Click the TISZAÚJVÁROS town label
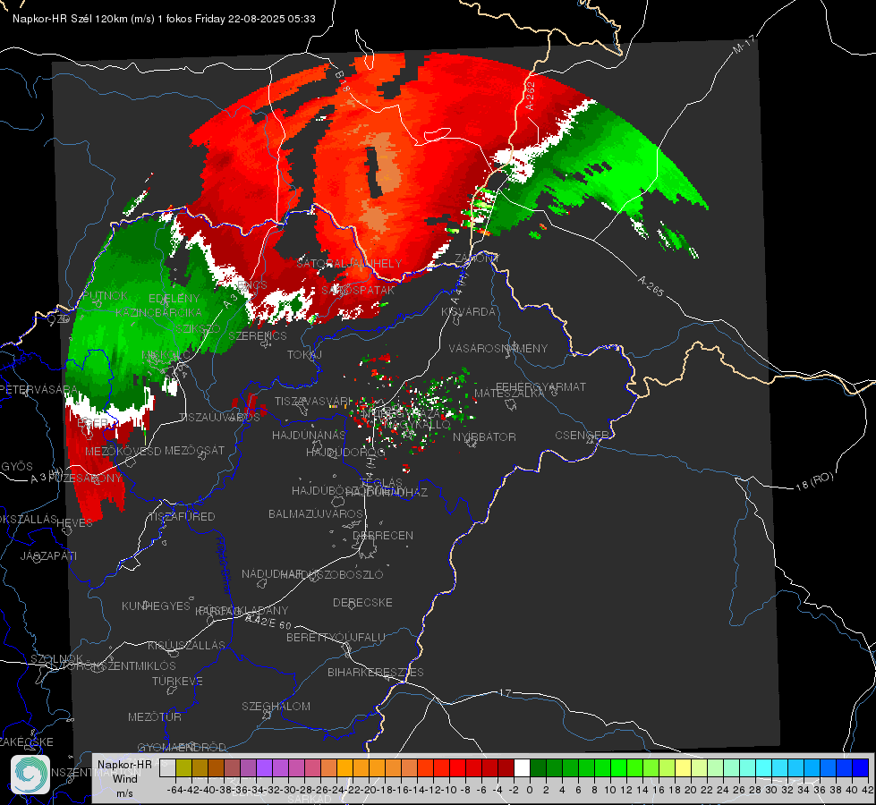The image size is (876, 805). tap(219, 418)
